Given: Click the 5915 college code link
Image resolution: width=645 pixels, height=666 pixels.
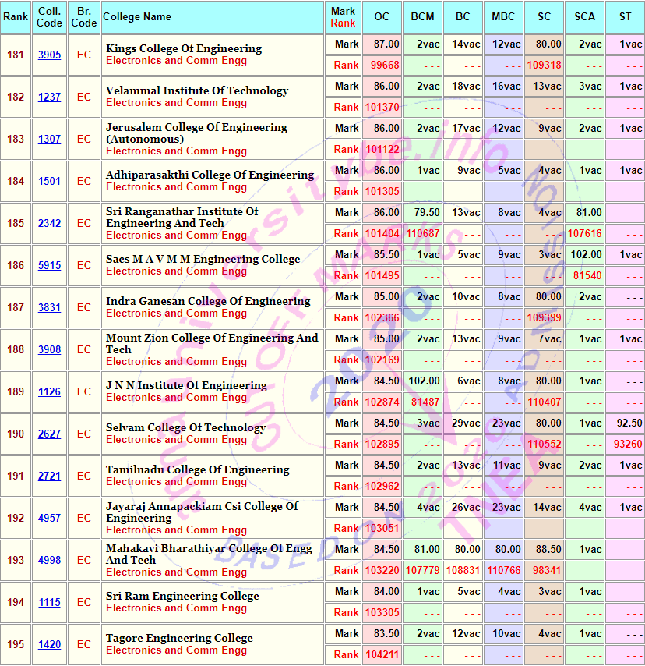Looking at the screenshot, I should click(49, 266).
